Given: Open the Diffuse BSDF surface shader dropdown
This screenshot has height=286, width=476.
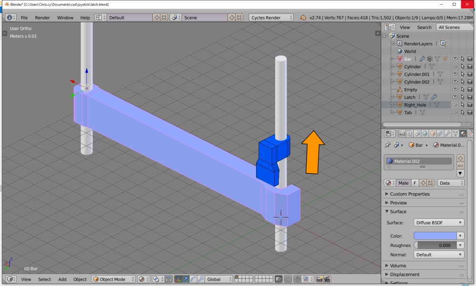Looking at the screenshot, I should pyautogui.click(x=439, y=223).
